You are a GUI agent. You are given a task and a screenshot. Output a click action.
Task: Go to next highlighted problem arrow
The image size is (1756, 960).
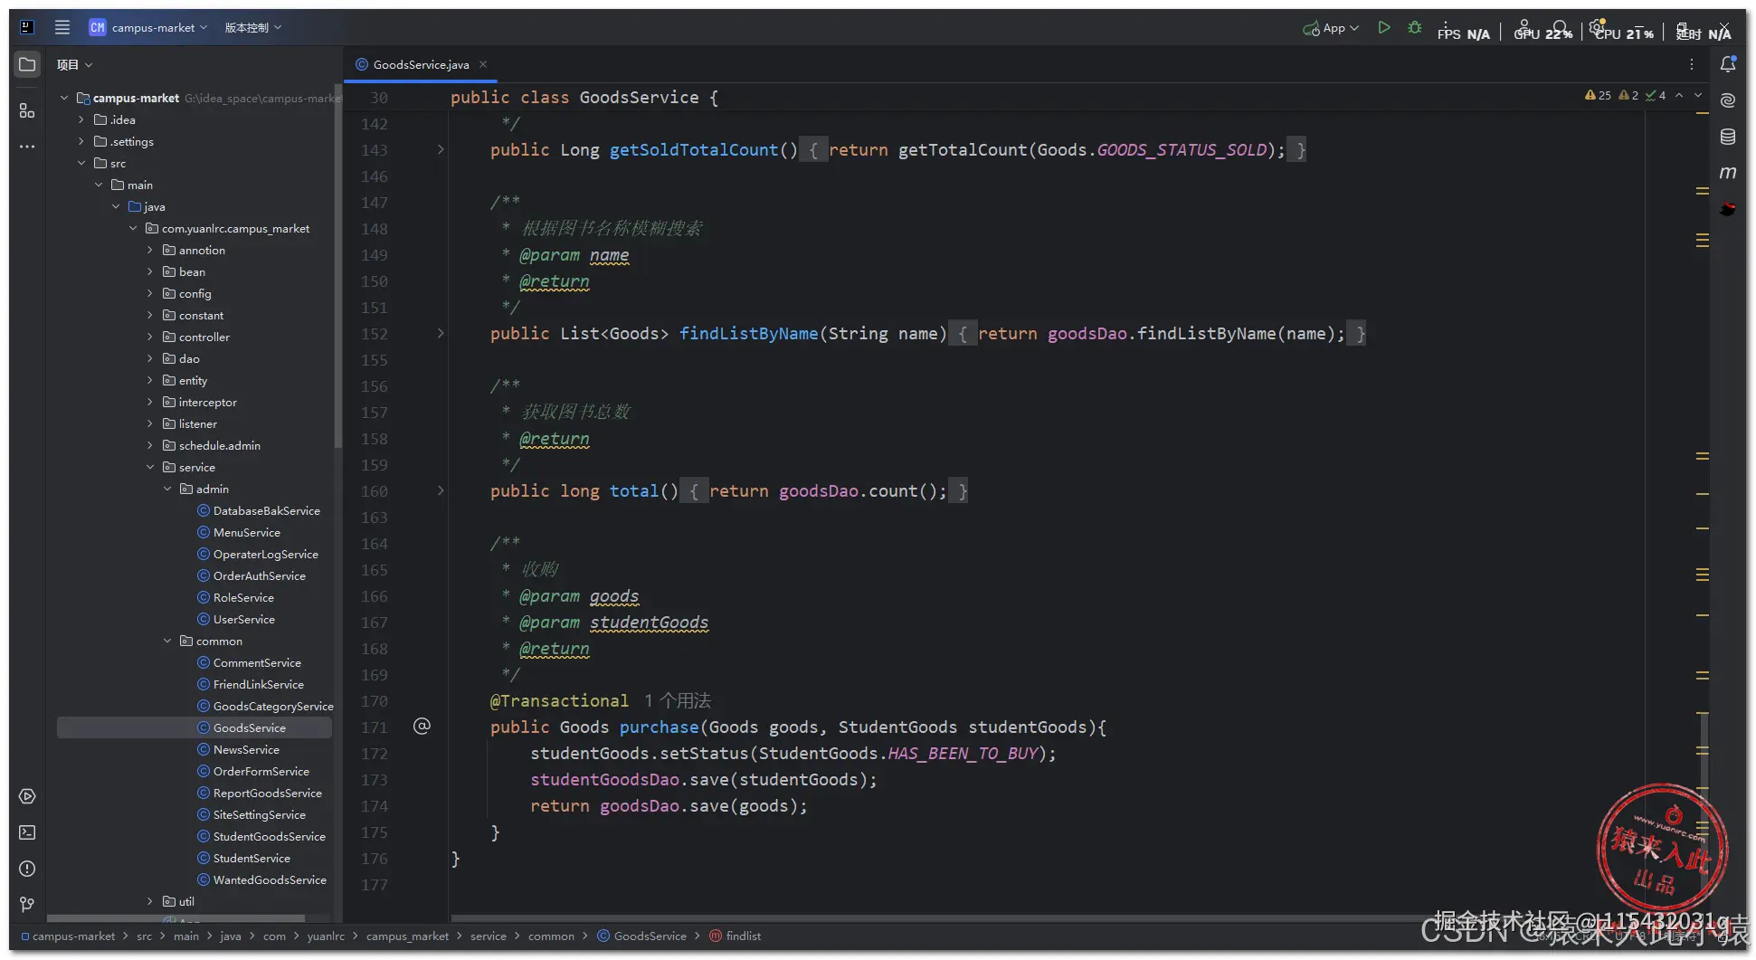[1698, 95]
